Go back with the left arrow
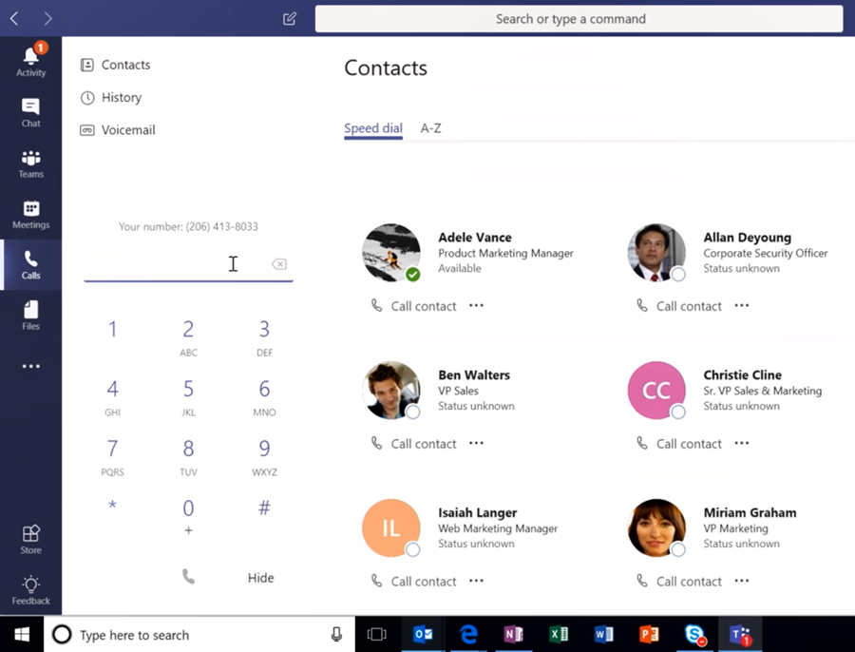Screen dimensions: 855x652 click(x=14, y=19)
